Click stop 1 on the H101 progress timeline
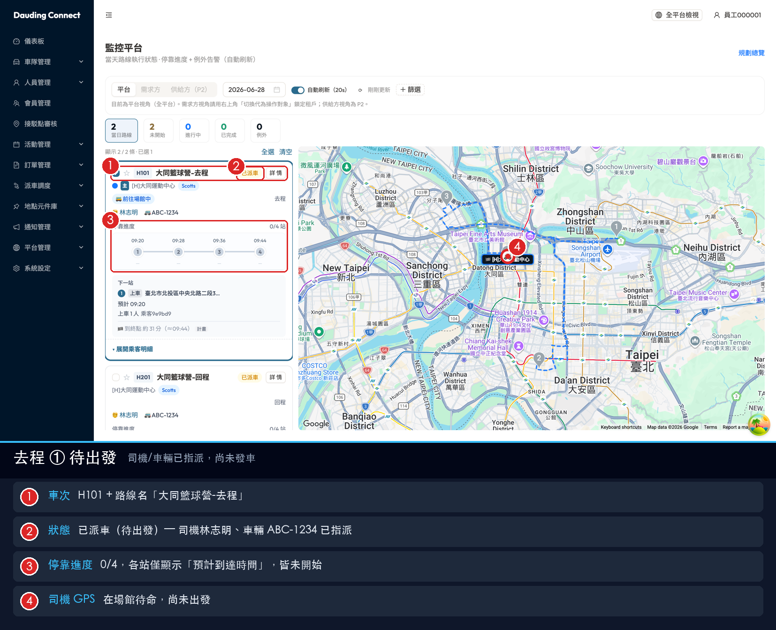 137,252
